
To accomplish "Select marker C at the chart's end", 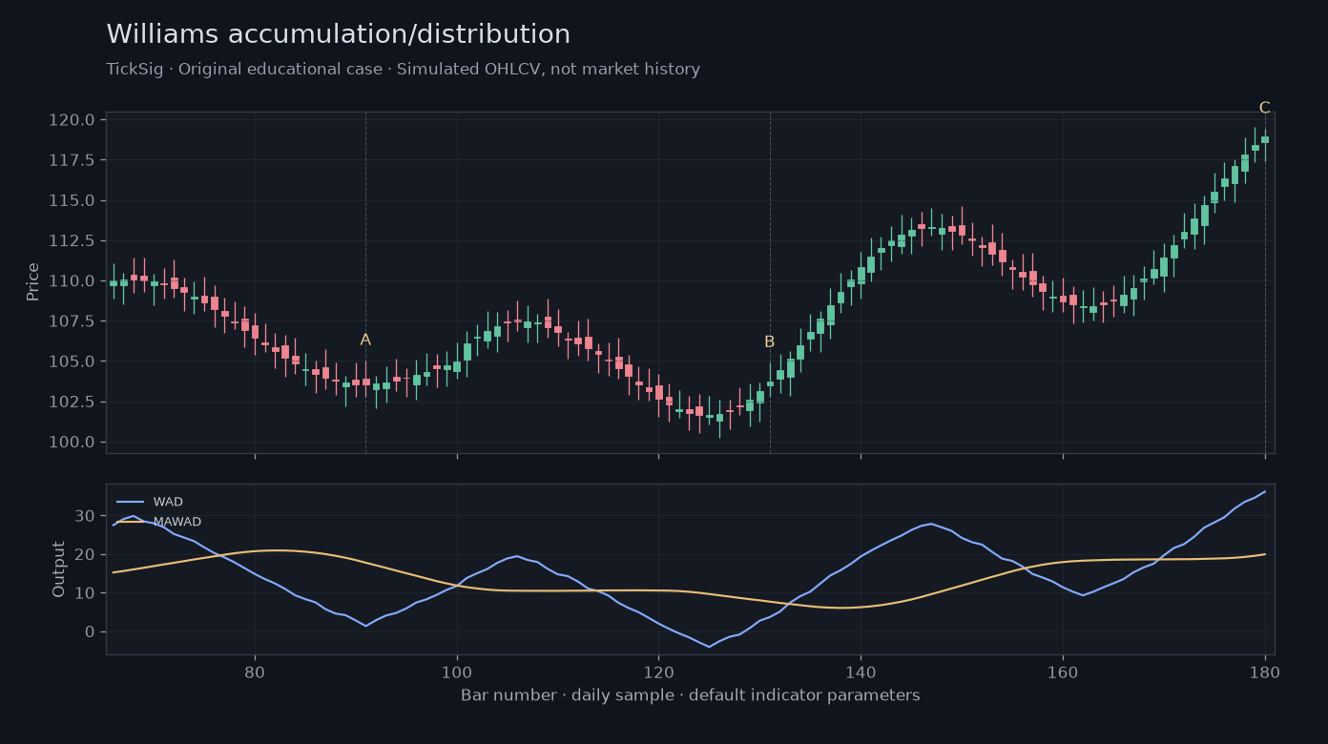I will pos(1264,108).
